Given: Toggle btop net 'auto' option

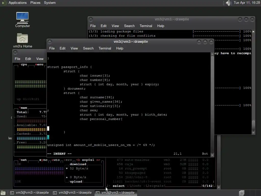Looking at the screenshot, I should click(x=55, y=160).
